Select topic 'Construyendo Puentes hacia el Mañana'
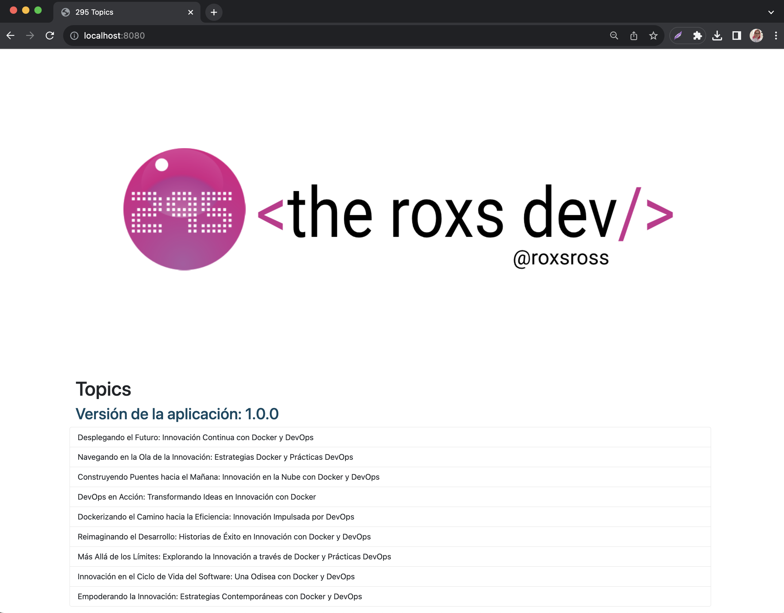Image resolution: width=784 pixels, height=613 pixels. pos(390,477)
